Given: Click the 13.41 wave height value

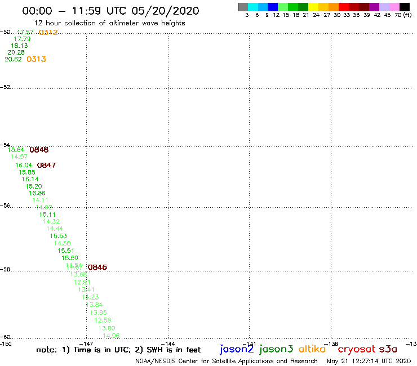Looking at the screenshot, I should (86, 289).
